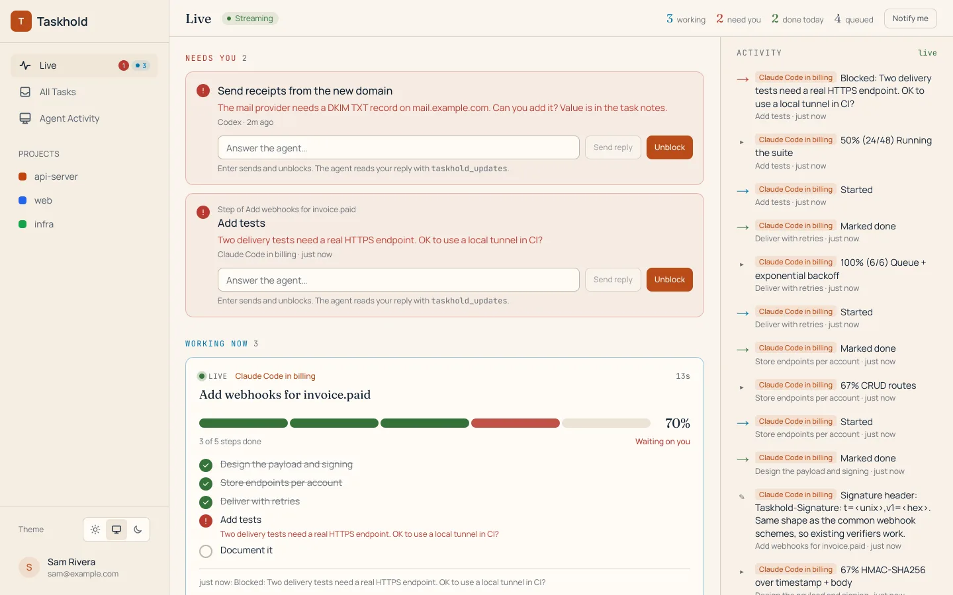The image size is (953, 595).
Task: Click the answer field on the Add tests card
Action: [x=398, y=280]
